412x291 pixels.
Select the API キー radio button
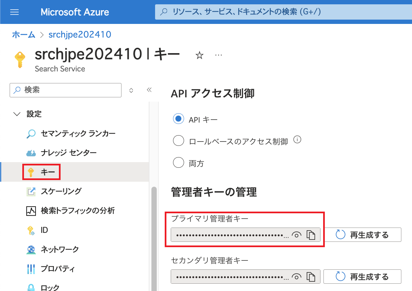178,119
